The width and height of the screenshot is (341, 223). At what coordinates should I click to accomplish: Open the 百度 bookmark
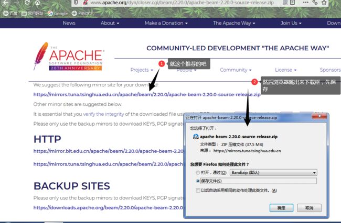click(x=10, y=14)
